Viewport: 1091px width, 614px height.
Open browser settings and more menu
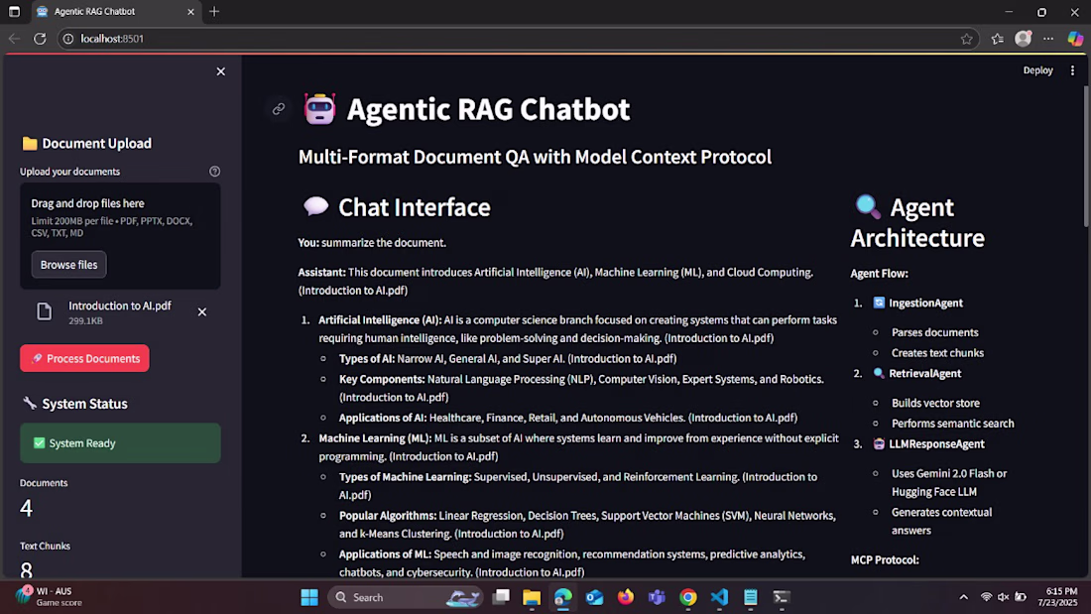1048,39
